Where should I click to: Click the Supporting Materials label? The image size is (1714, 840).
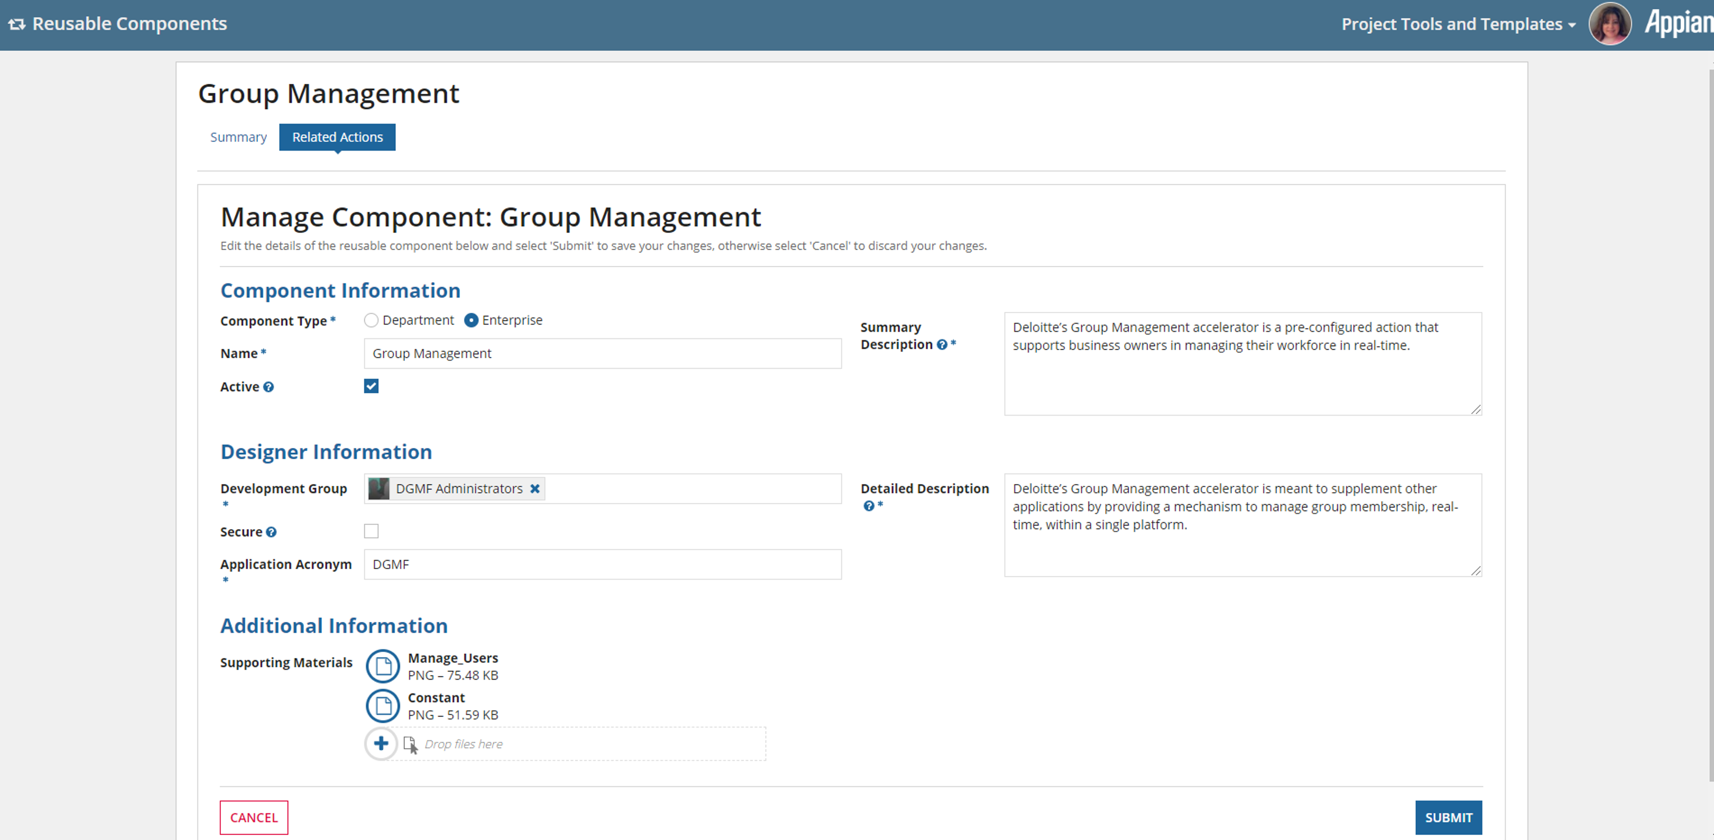pyautogui.click(x=286, y=662)
